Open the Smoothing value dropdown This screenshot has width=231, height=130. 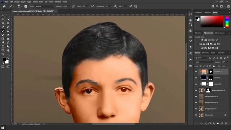tap(111, 6)
